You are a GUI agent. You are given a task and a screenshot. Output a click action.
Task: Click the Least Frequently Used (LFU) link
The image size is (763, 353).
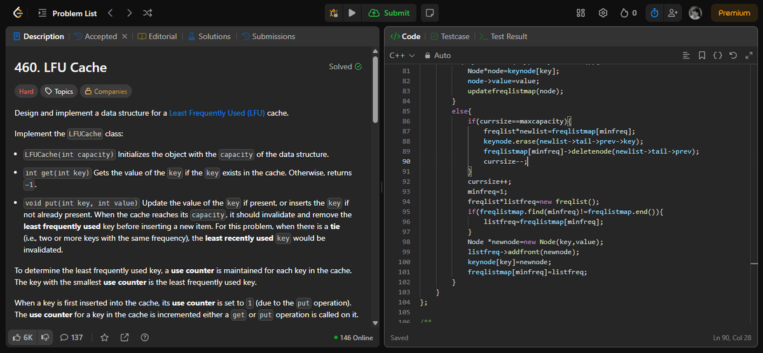pos(217,113)
